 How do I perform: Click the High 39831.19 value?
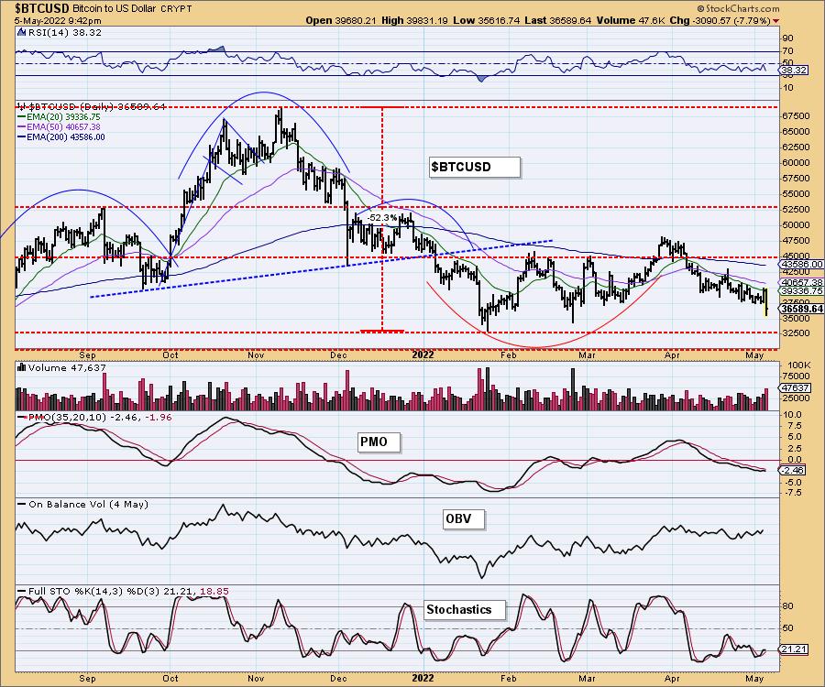click(425, 21)
